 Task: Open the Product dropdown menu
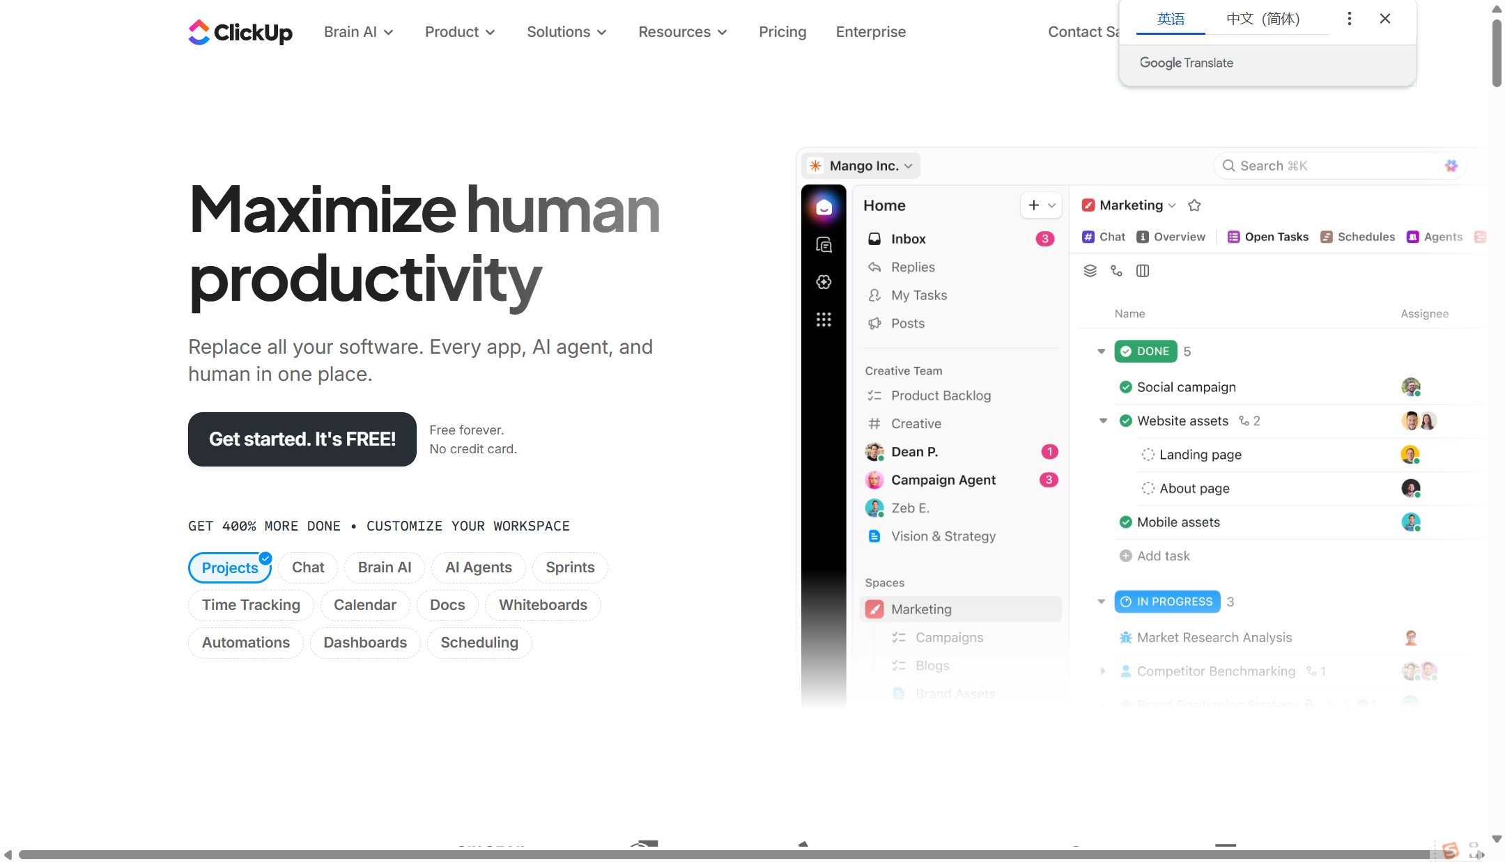click(x=460, y=32)
